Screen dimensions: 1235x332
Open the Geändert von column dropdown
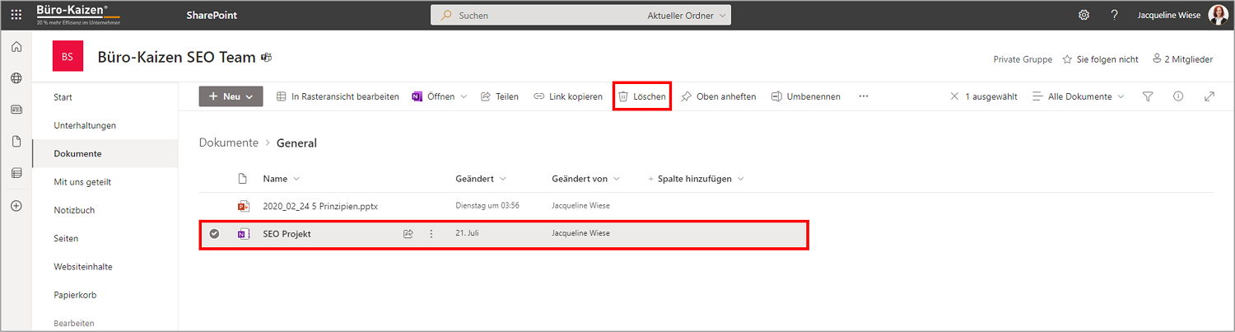tap(586, 179)
